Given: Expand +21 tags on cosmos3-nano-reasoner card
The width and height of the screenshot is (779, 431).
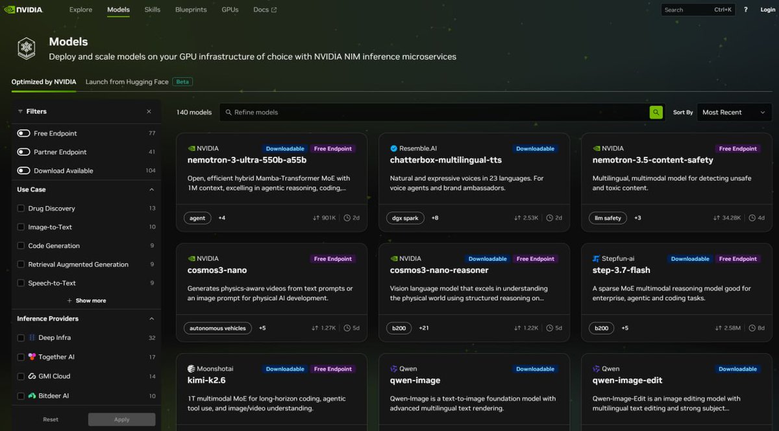Looking at the screenshot, I should [x=424, y=328].
